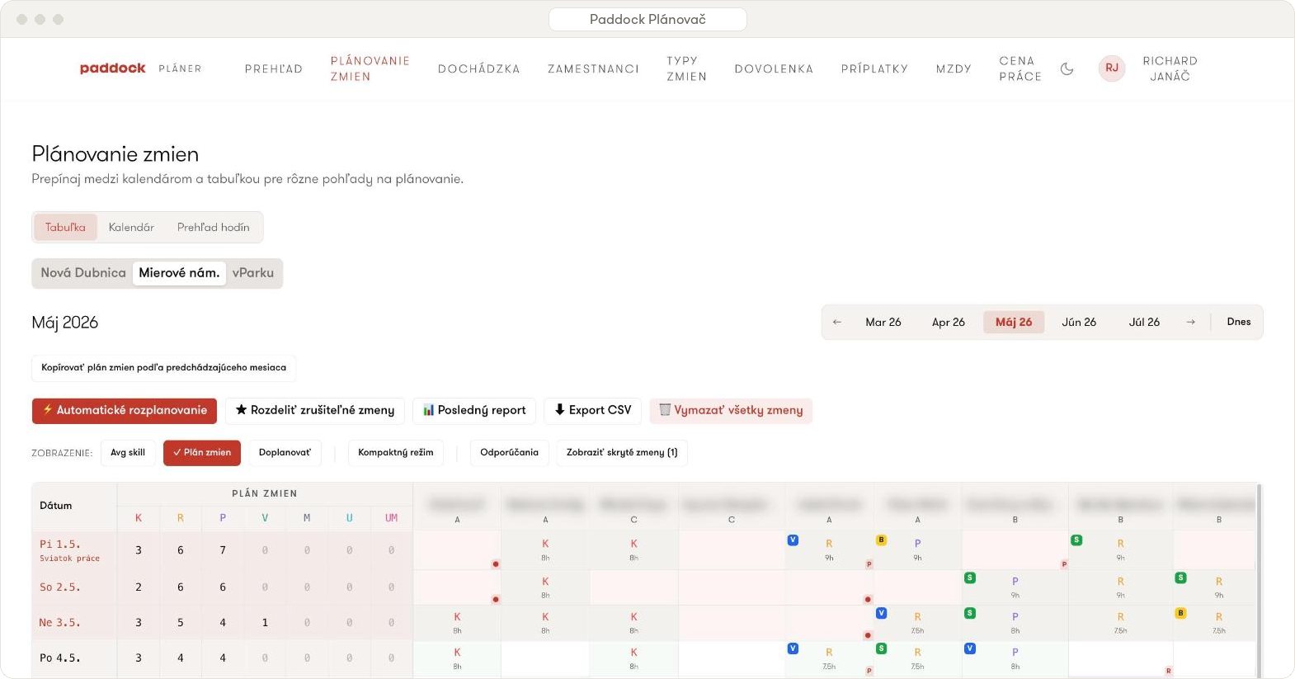This screenshot has height=679, width=1295.
Task: Switch to the Prehľad hodín tab
Action: click(x=214, y=228)
